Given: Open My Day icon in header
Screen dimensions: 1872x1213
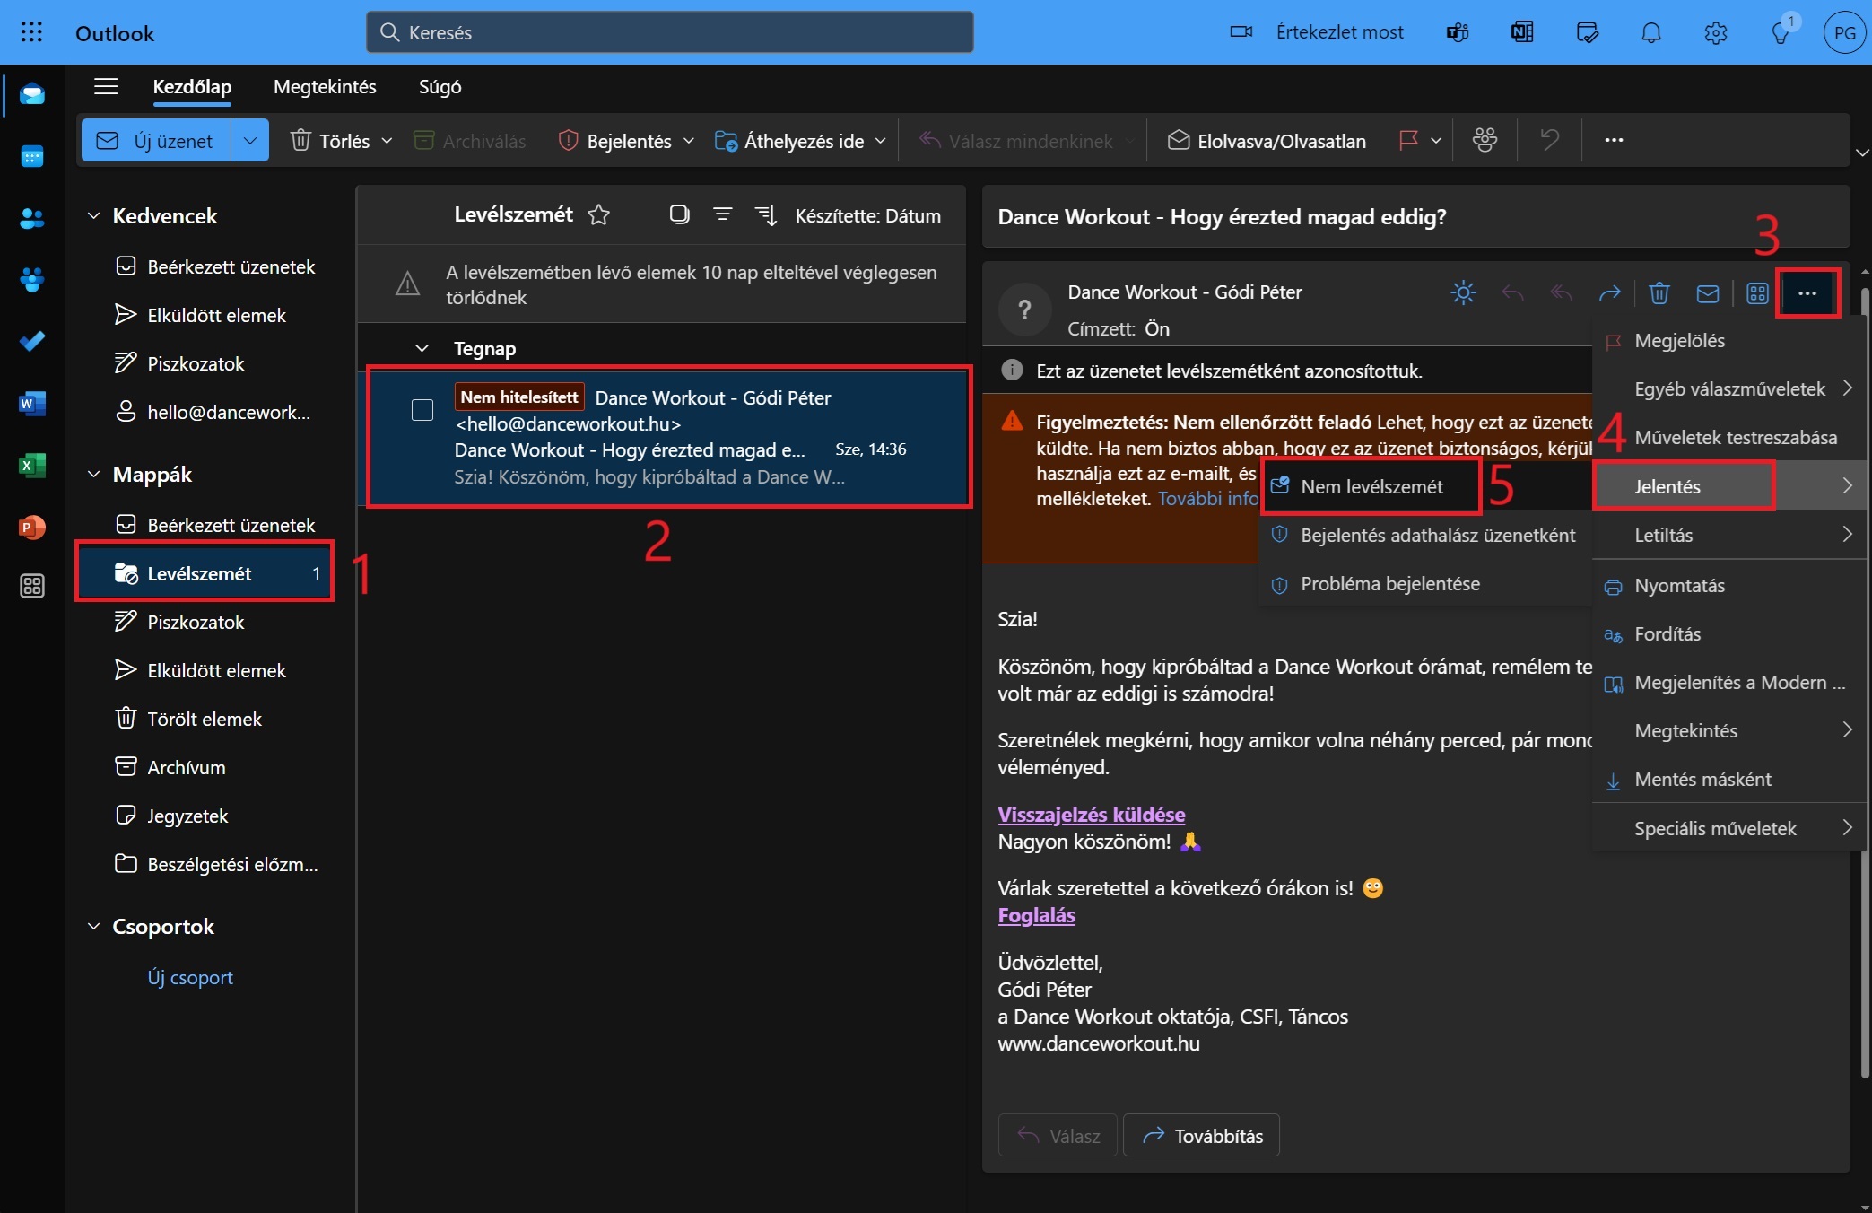Looking at the screenshot, I should 1587,33.
